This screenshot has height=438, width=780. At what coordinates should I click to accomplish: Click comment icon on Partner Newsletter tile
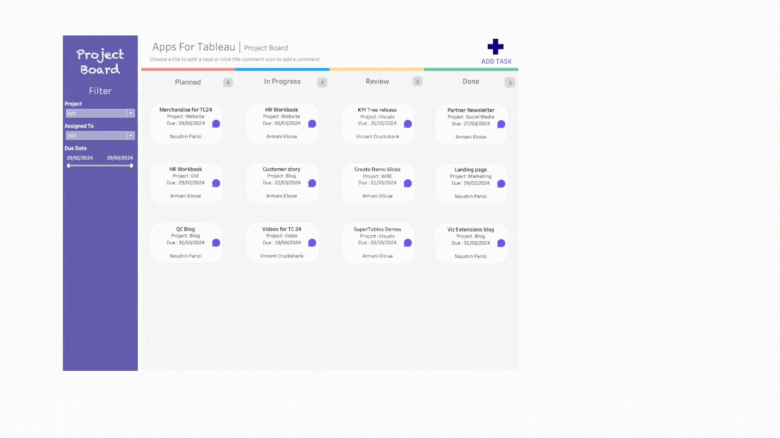click(501, 124)
